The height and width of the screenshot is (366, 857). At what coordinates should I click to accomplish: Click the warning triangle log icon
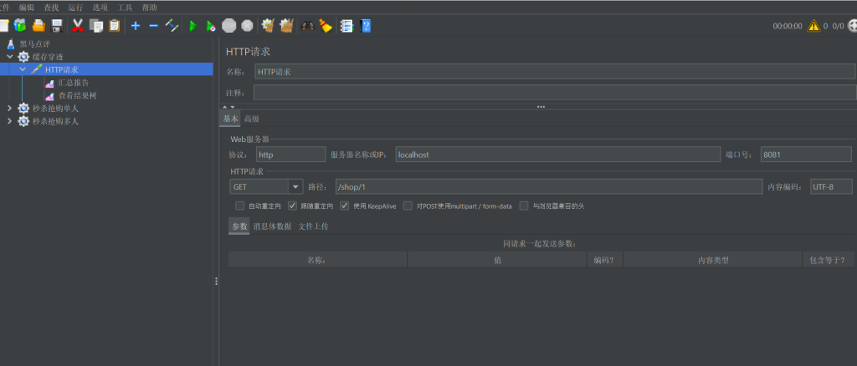pos(813,26)
